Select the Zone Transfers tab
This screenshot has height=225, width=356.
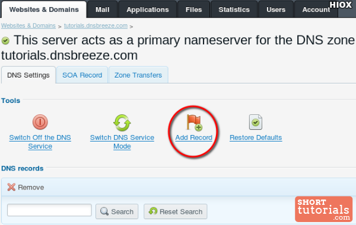click(138, 75)
